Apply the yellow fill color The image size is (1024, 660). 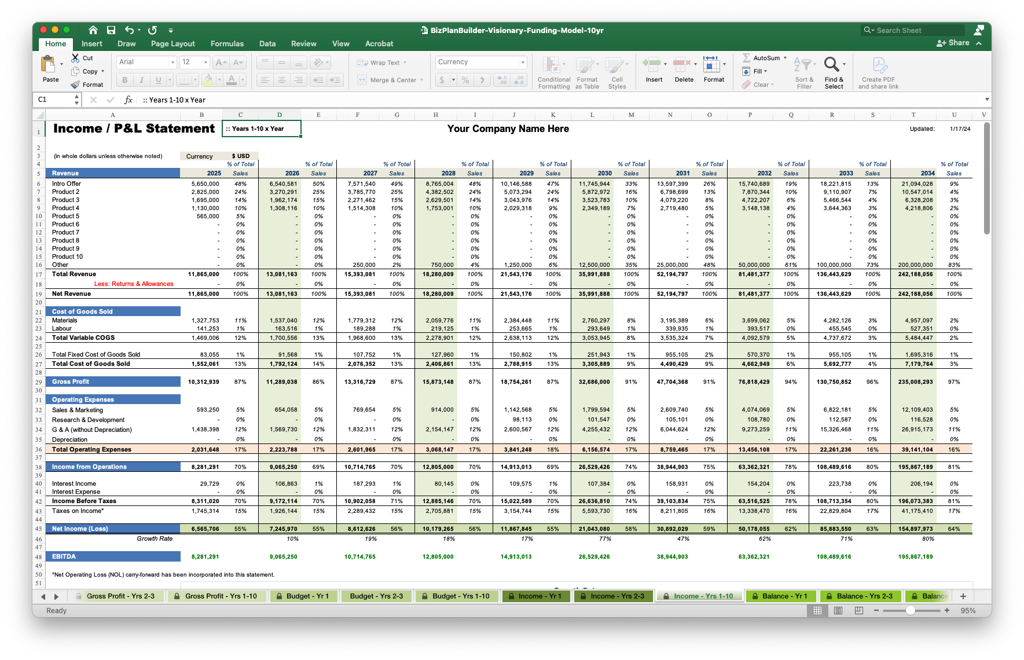tap(208, 80)
